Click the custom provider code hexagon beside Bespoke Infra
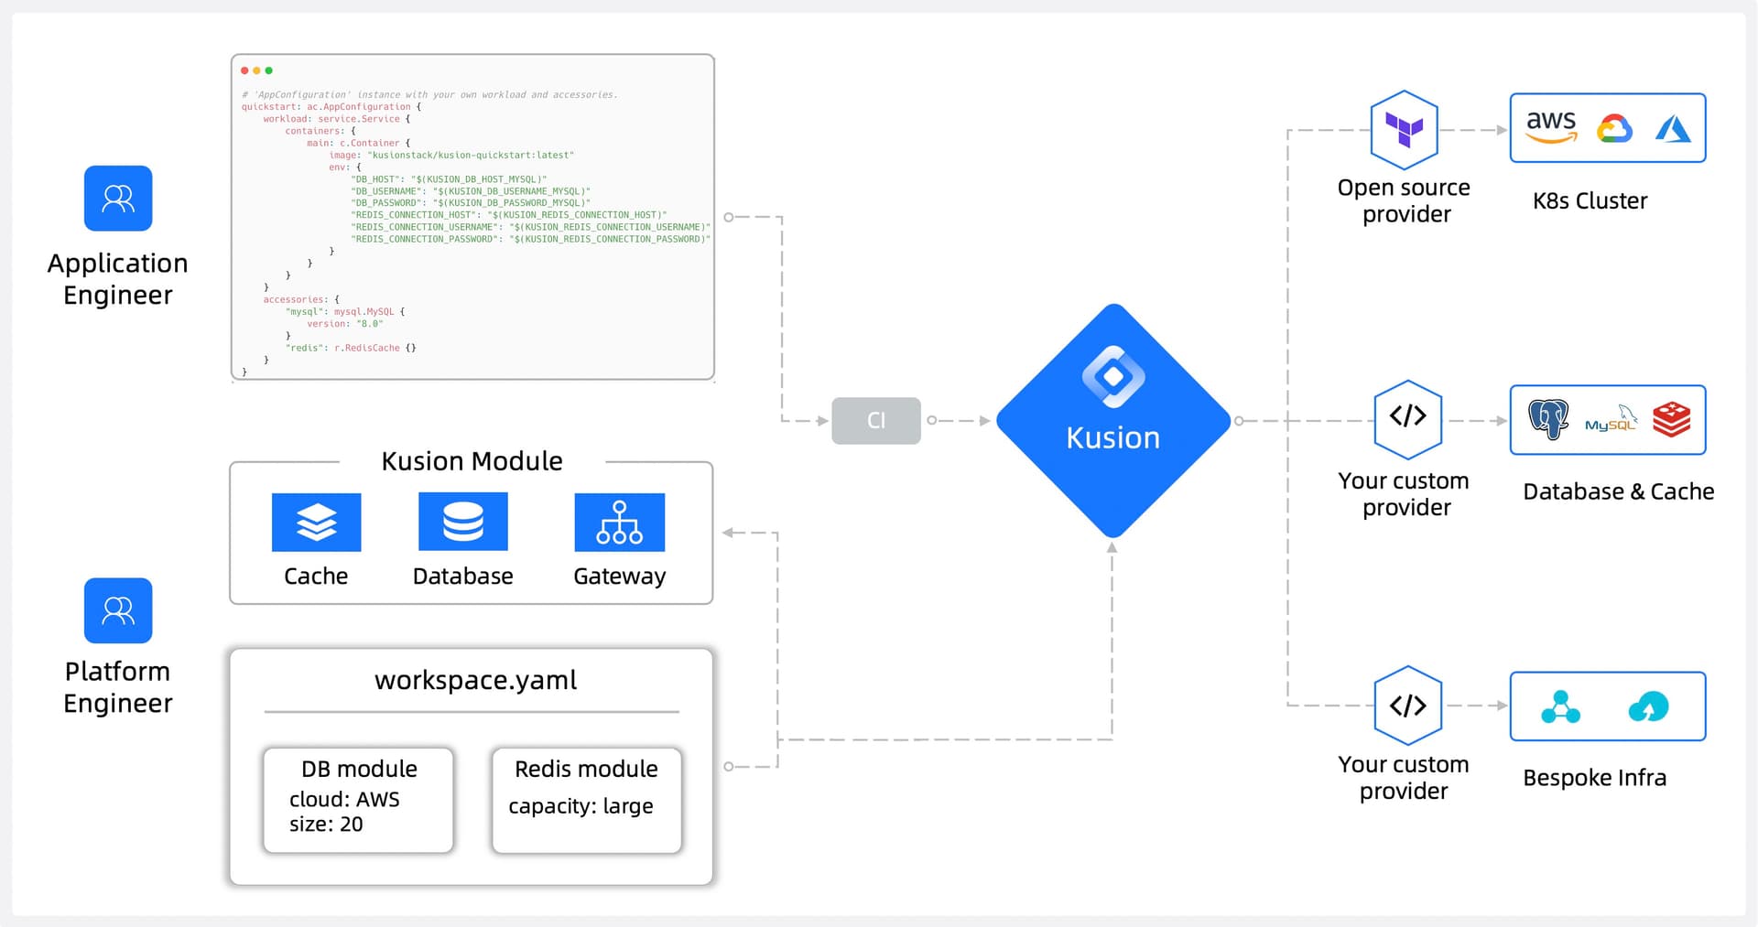The image size is (1758, 927). [1408, 706]
